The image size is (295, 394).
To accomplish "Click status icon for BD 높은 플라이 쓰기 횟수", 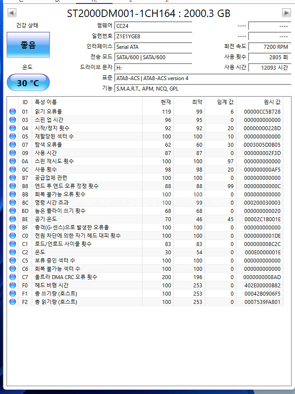I will pos(13,211).
